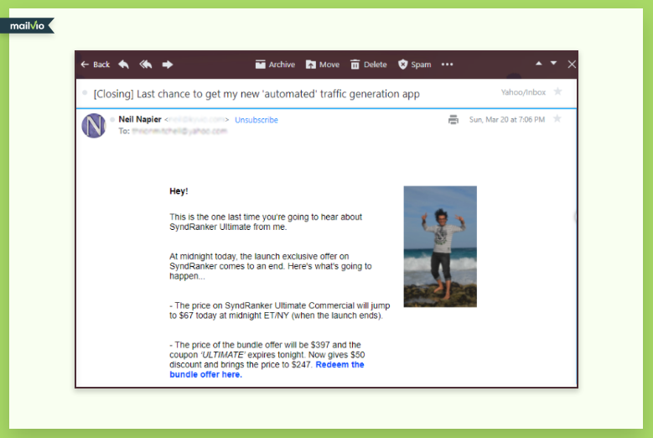Open the three-dot more actions menu
The height and width of the screenshot is (438, 653).
pyautogui.click(x=447, y=65)
